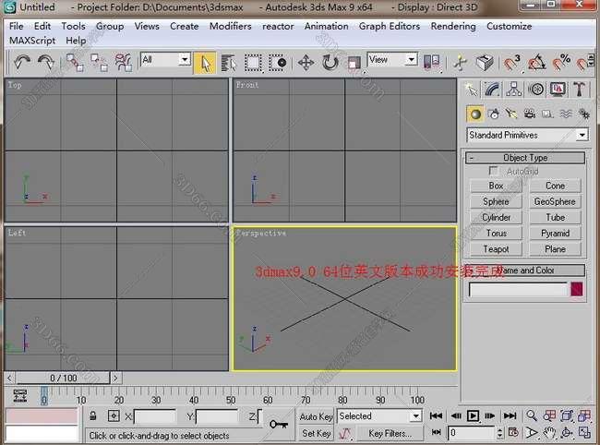Select the Cameras category icon
This screenshot has width=600, height=445.
(530, 114)
